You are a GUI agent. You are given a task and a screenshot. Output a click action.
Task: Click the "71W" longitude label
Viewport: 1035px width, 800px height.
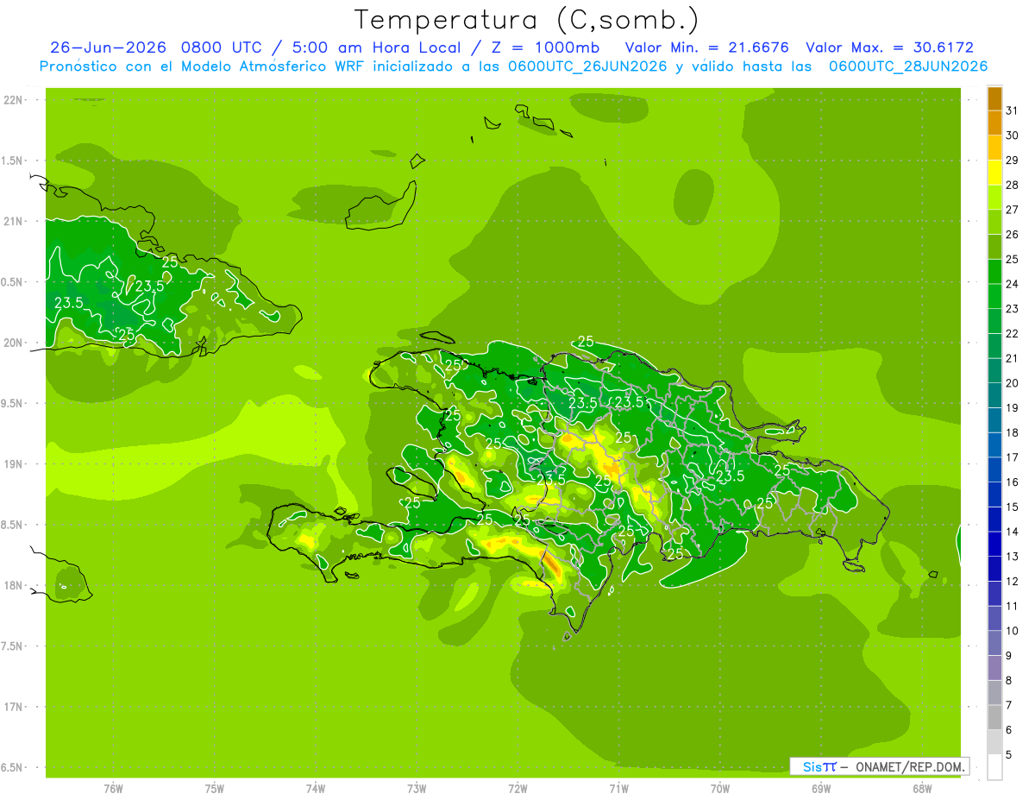click(x=618, y=788)
